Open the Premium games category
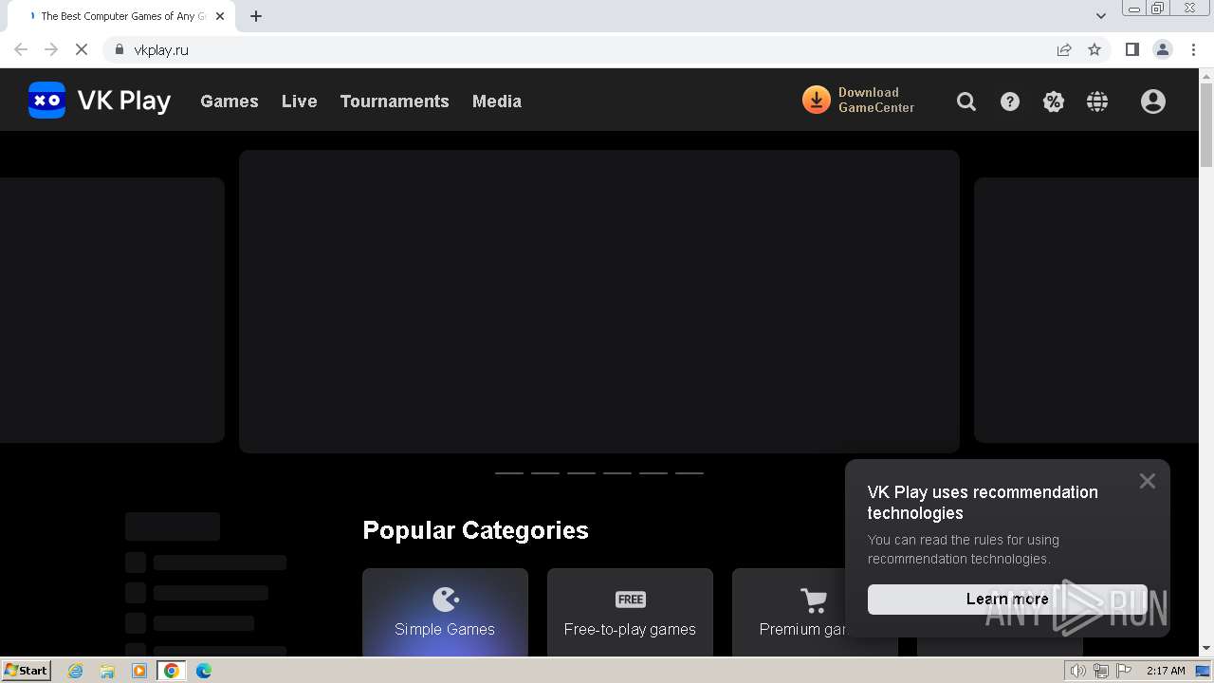The image size is (1214, 683). [815, 613]
